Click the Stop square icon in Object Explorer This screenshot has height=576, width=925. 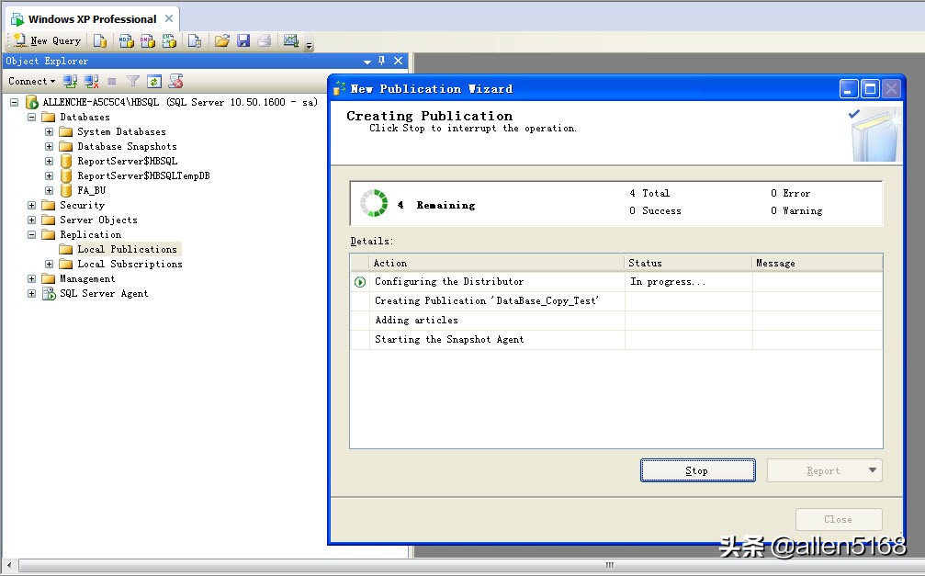coord(112,81)
